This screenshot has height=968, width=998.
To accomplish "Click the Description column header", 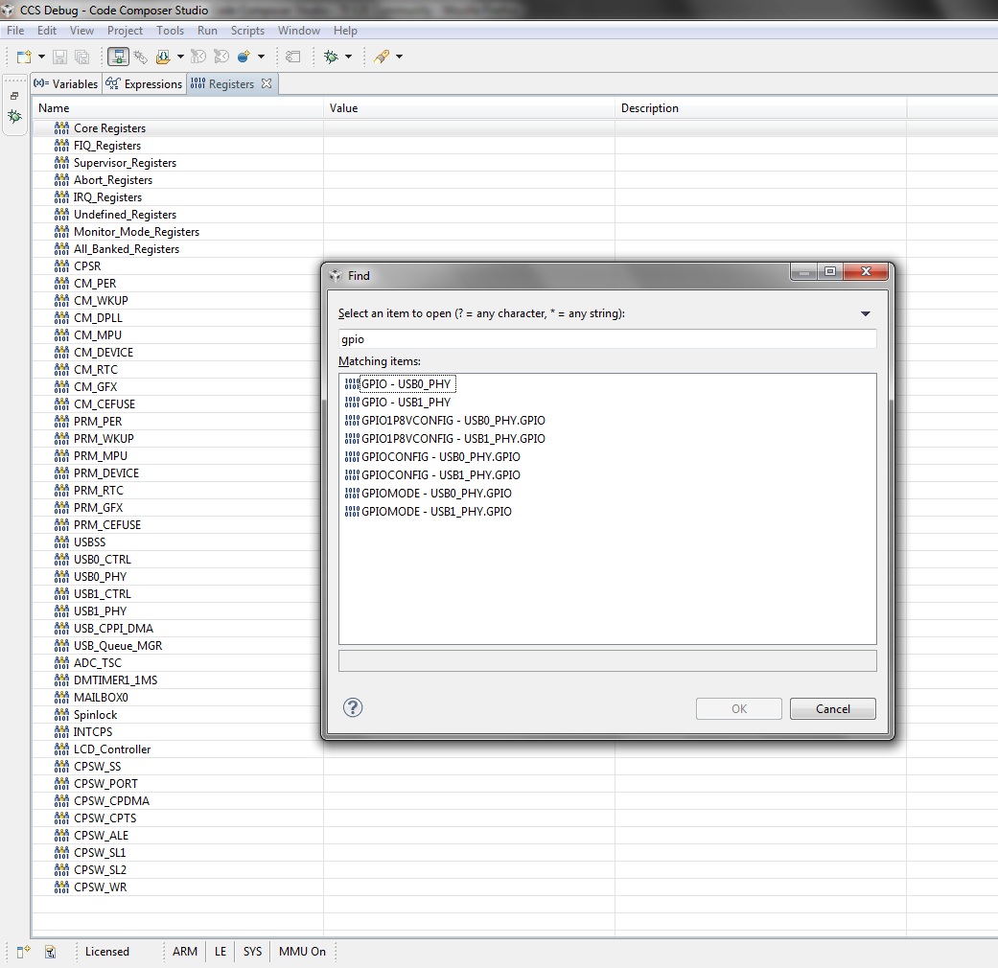I will [x=760, y=108].
